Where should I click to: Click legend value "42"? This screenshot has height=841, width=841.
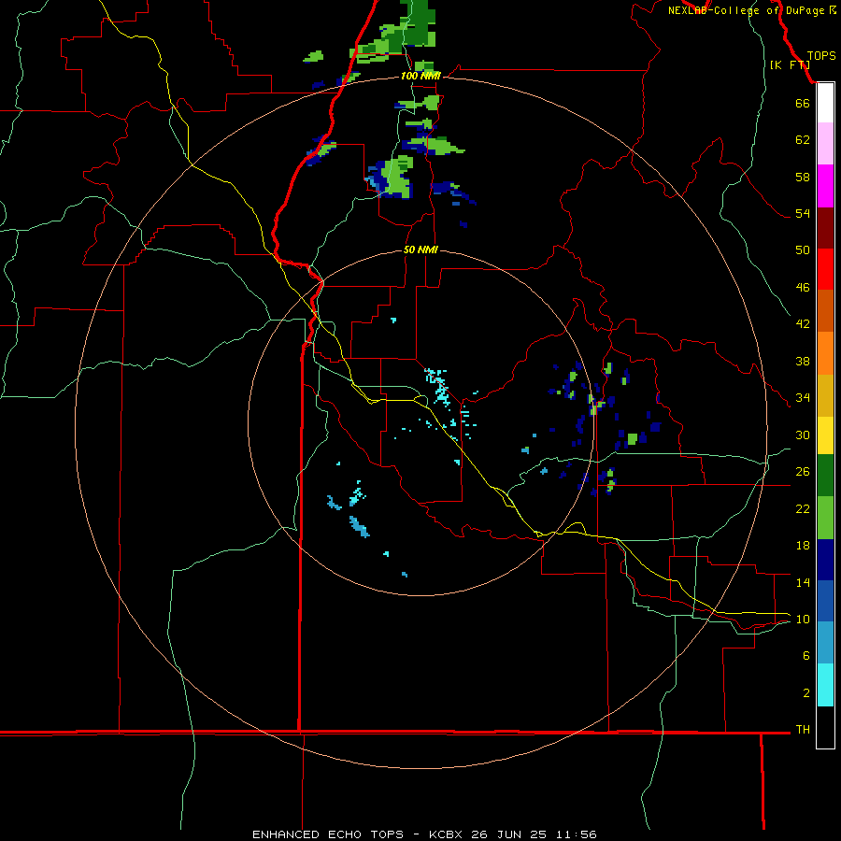tap(803, 324)
